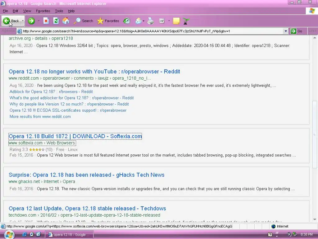Click 'More results from www.reddit.com'
Image resolution: width=318 pixels, height=239 pixels.
40,117
